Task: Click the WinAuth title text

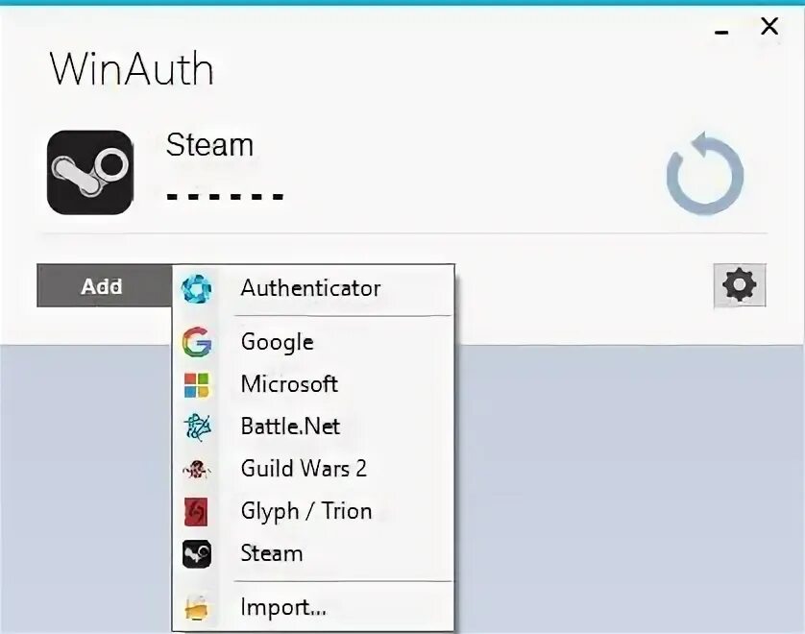Action: click(133, 68)
